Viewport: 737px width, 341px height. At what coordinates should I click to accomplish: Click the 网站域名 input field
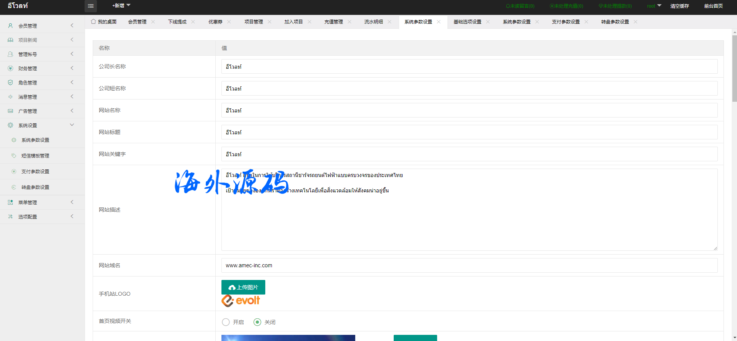[469, 265]
